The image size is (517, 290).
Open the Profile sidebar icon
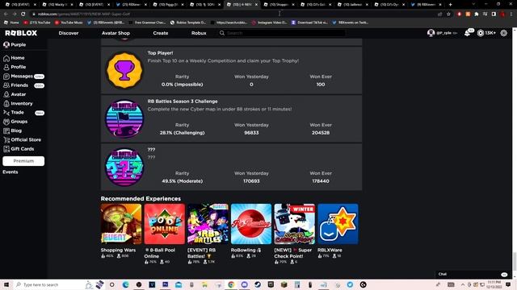pyautogui.click(x=6, y=67)
